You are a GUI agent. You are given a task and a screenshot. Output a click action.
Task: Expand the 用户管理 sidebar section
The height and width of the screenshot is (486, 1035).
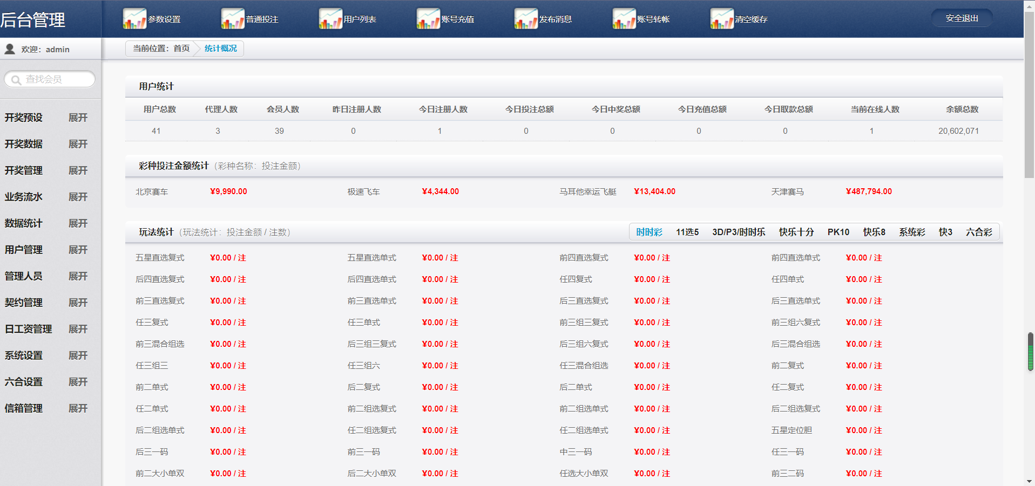click(x=78, y=250)
